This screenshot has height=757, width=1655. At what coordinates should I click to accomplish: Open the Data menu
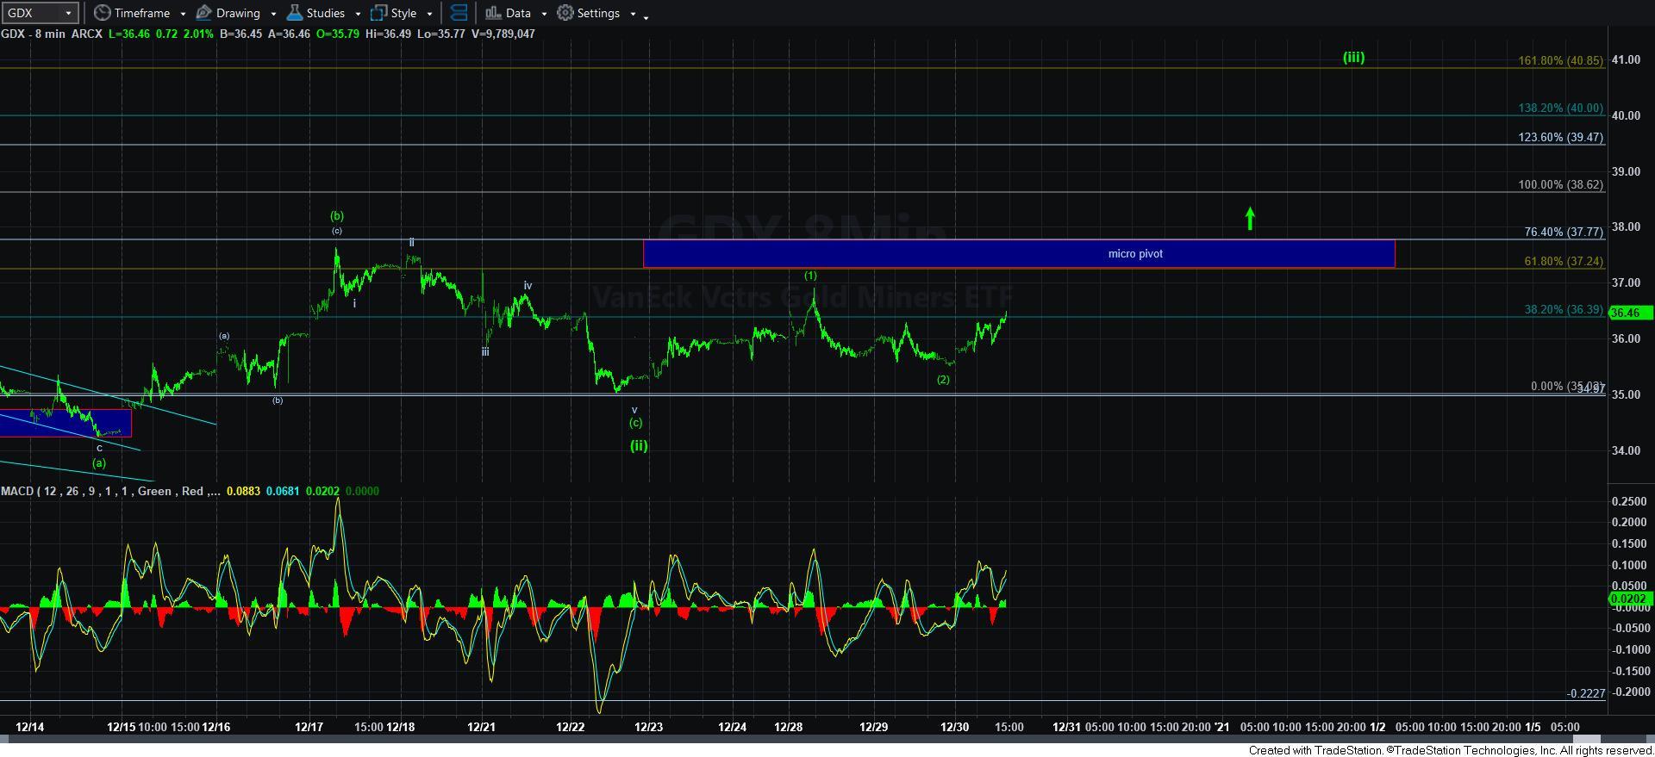tap(508, 13)
